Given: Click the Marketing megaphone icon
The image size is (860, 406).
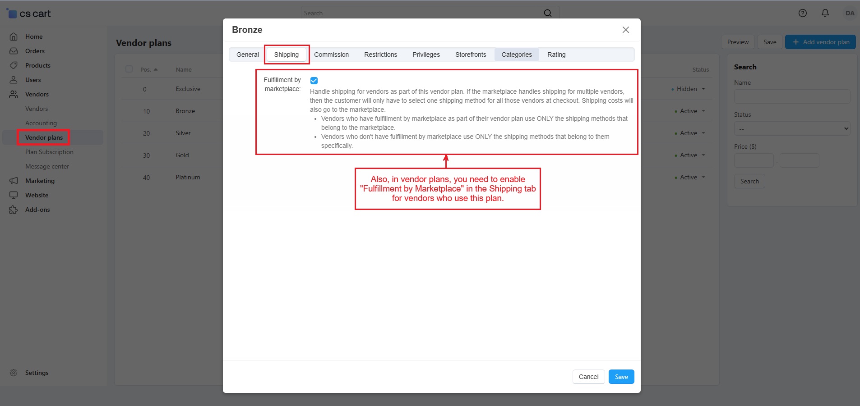Looking at the screenshot, I should [14, 181].
